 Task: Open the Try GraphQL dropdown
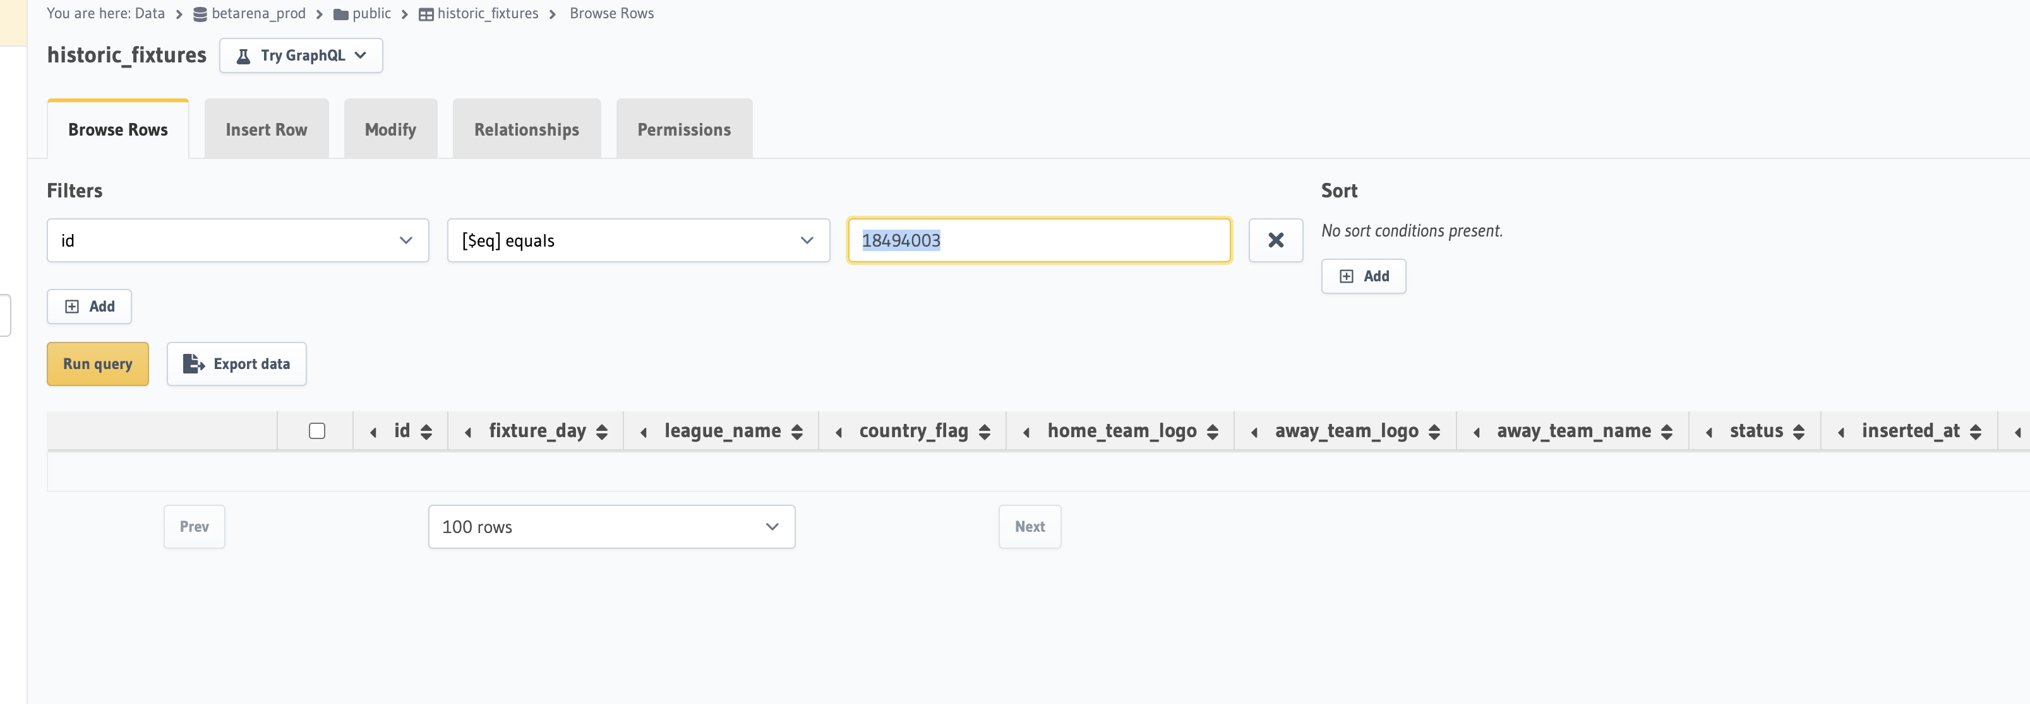coord(301,56)
